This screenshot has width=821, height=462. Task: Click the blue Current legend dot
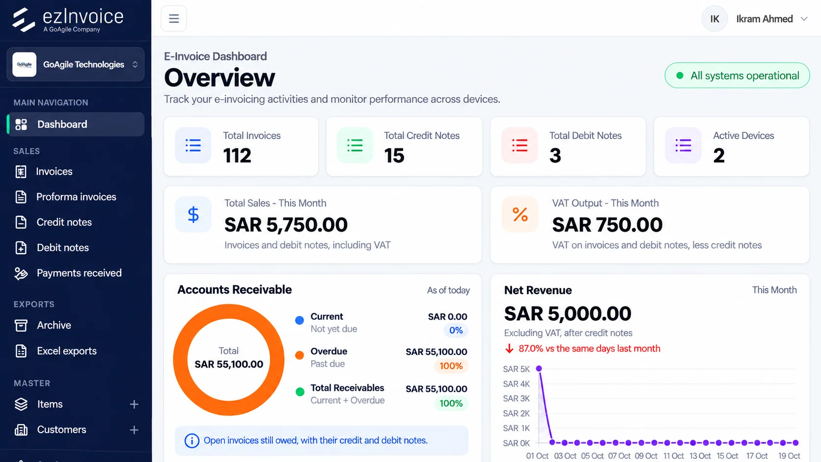(x=300, y=321)
